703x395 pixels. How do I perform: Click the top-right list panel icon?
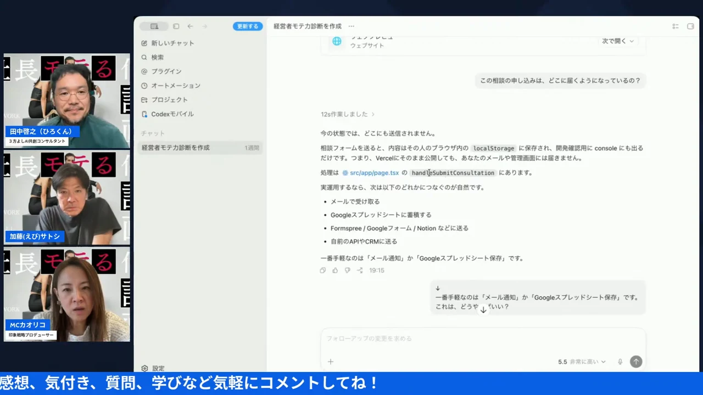coord(676,26)
